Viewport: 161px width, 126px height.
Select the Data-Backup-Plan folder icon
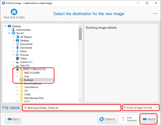click(x=22, y=98)
